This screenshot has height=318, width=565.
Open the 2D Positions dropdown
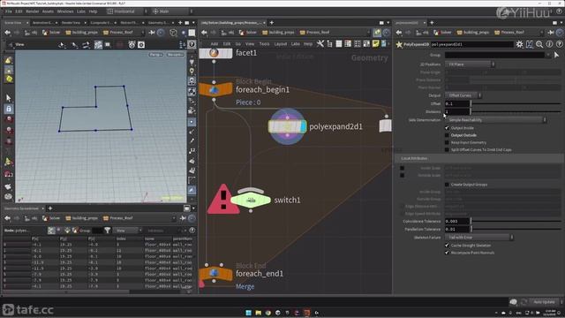pyautogui.click(x=470, y=64)
